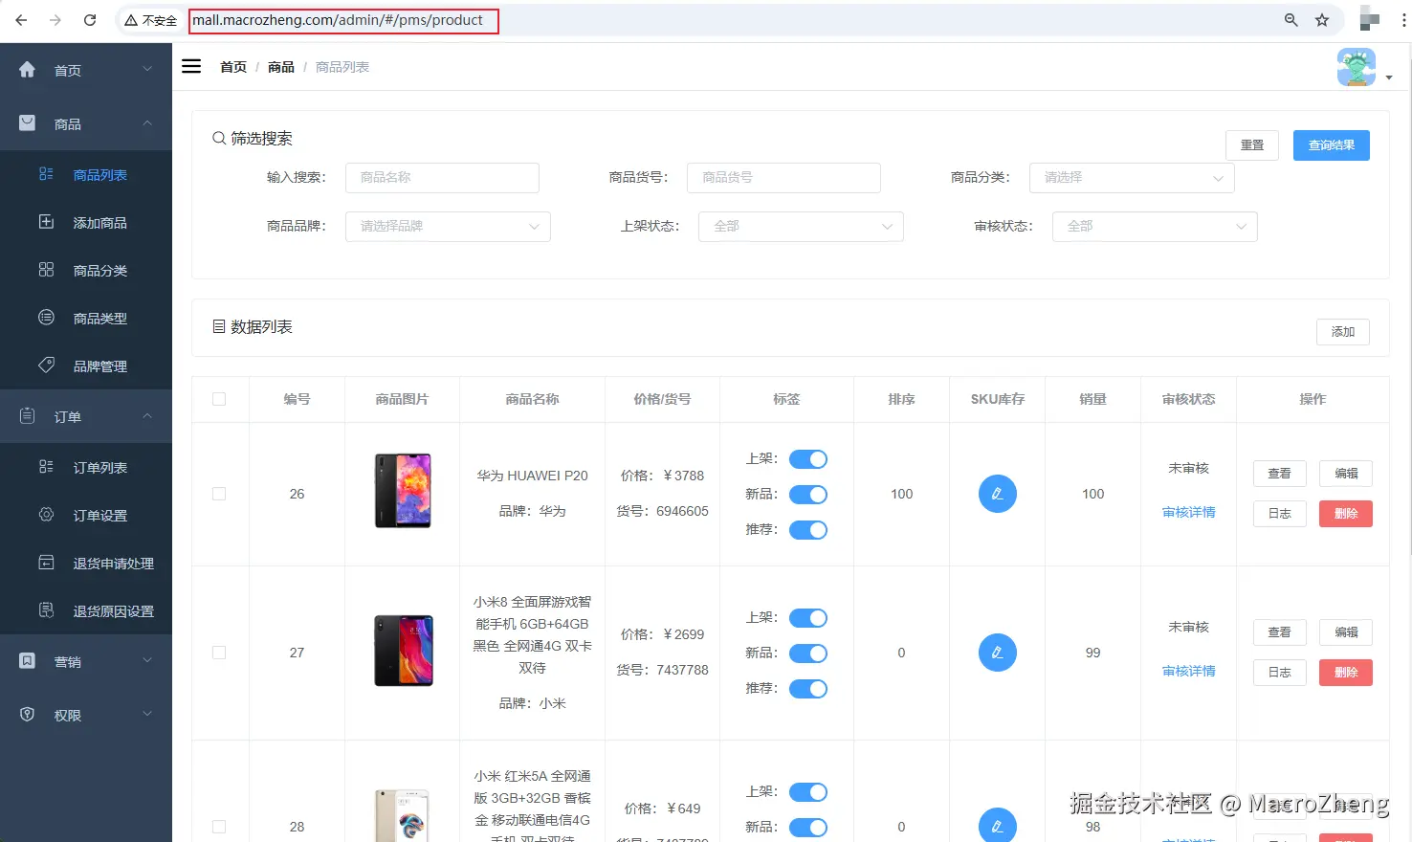
Task: Toggle 新品 switch for 华为 HUAWEI P20
Action: click(808, 495)
